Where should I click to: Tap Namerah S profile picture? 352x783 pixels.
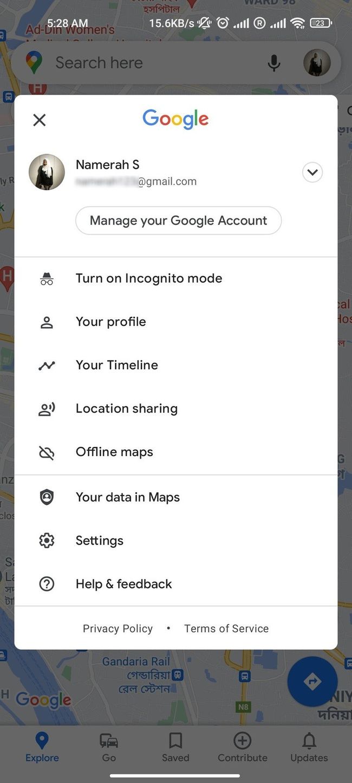(x=47, y=172)
